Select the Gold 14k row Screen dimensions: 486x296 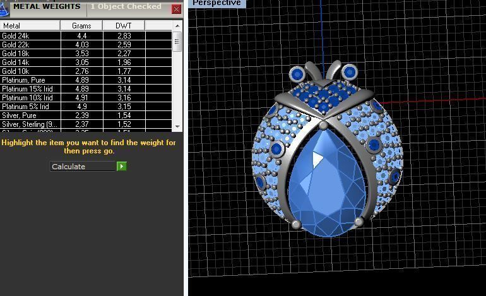[86, 62]
